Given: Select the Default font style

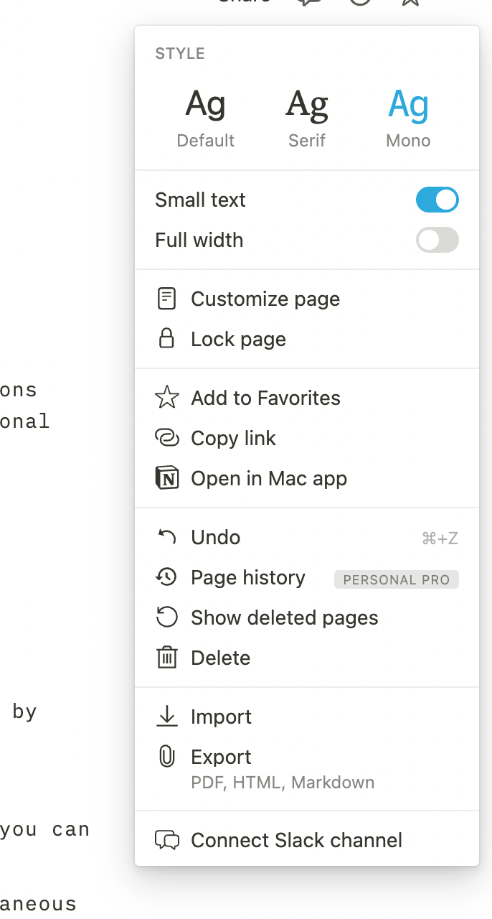Looking at the screenshot, I should [x=206, y=118].
